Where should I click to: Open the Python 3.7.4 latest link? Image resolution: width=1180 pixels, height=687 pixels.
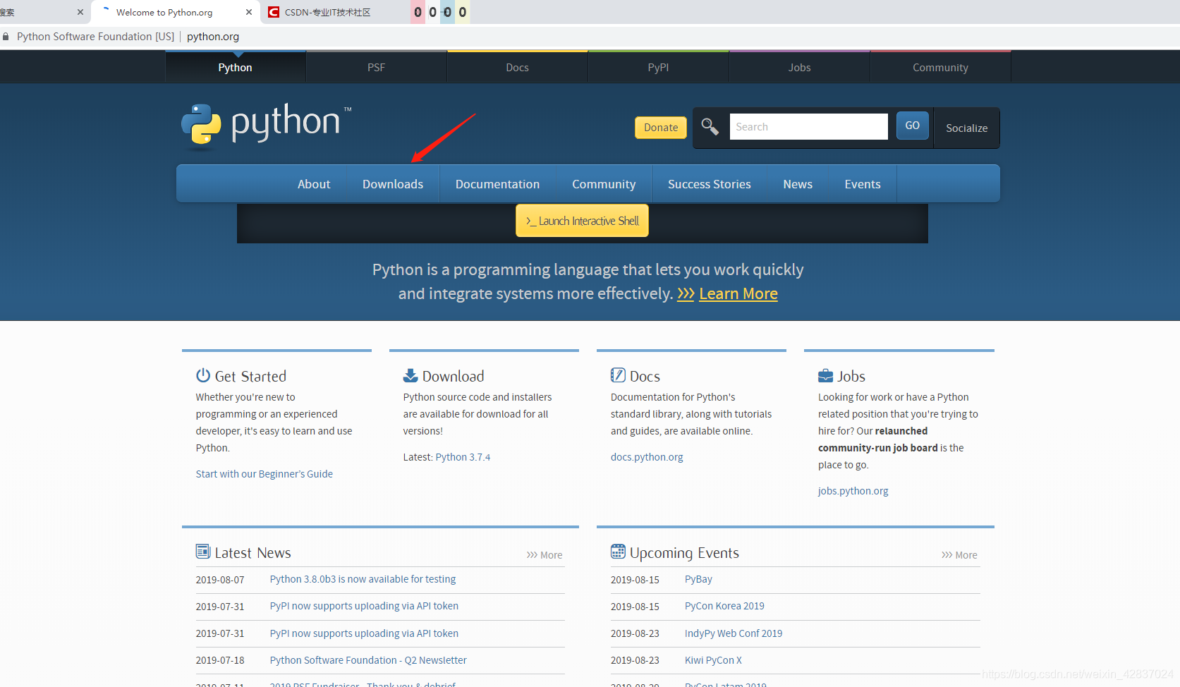[463, 457]
